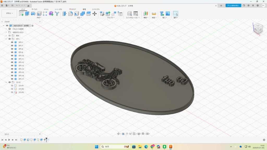Select the Create Sketch tool

coord(21,14)
